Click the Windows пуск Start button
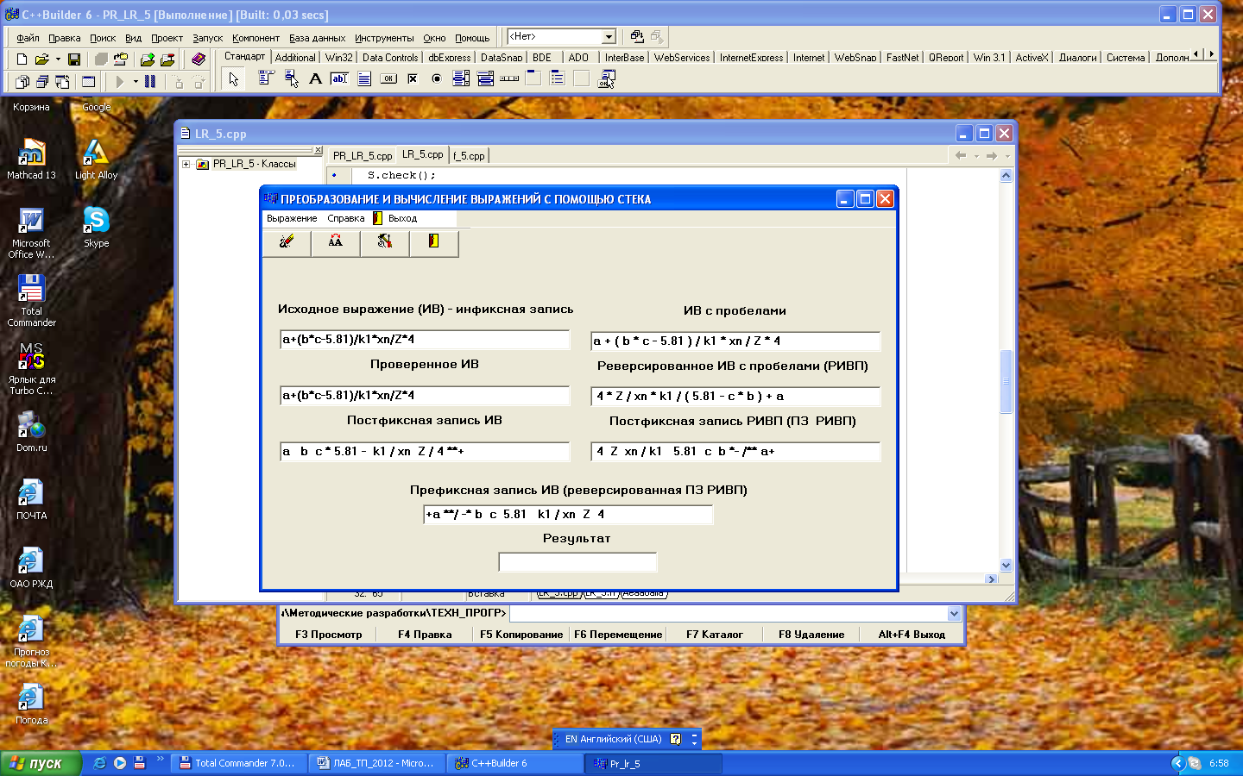 [41, 763]
